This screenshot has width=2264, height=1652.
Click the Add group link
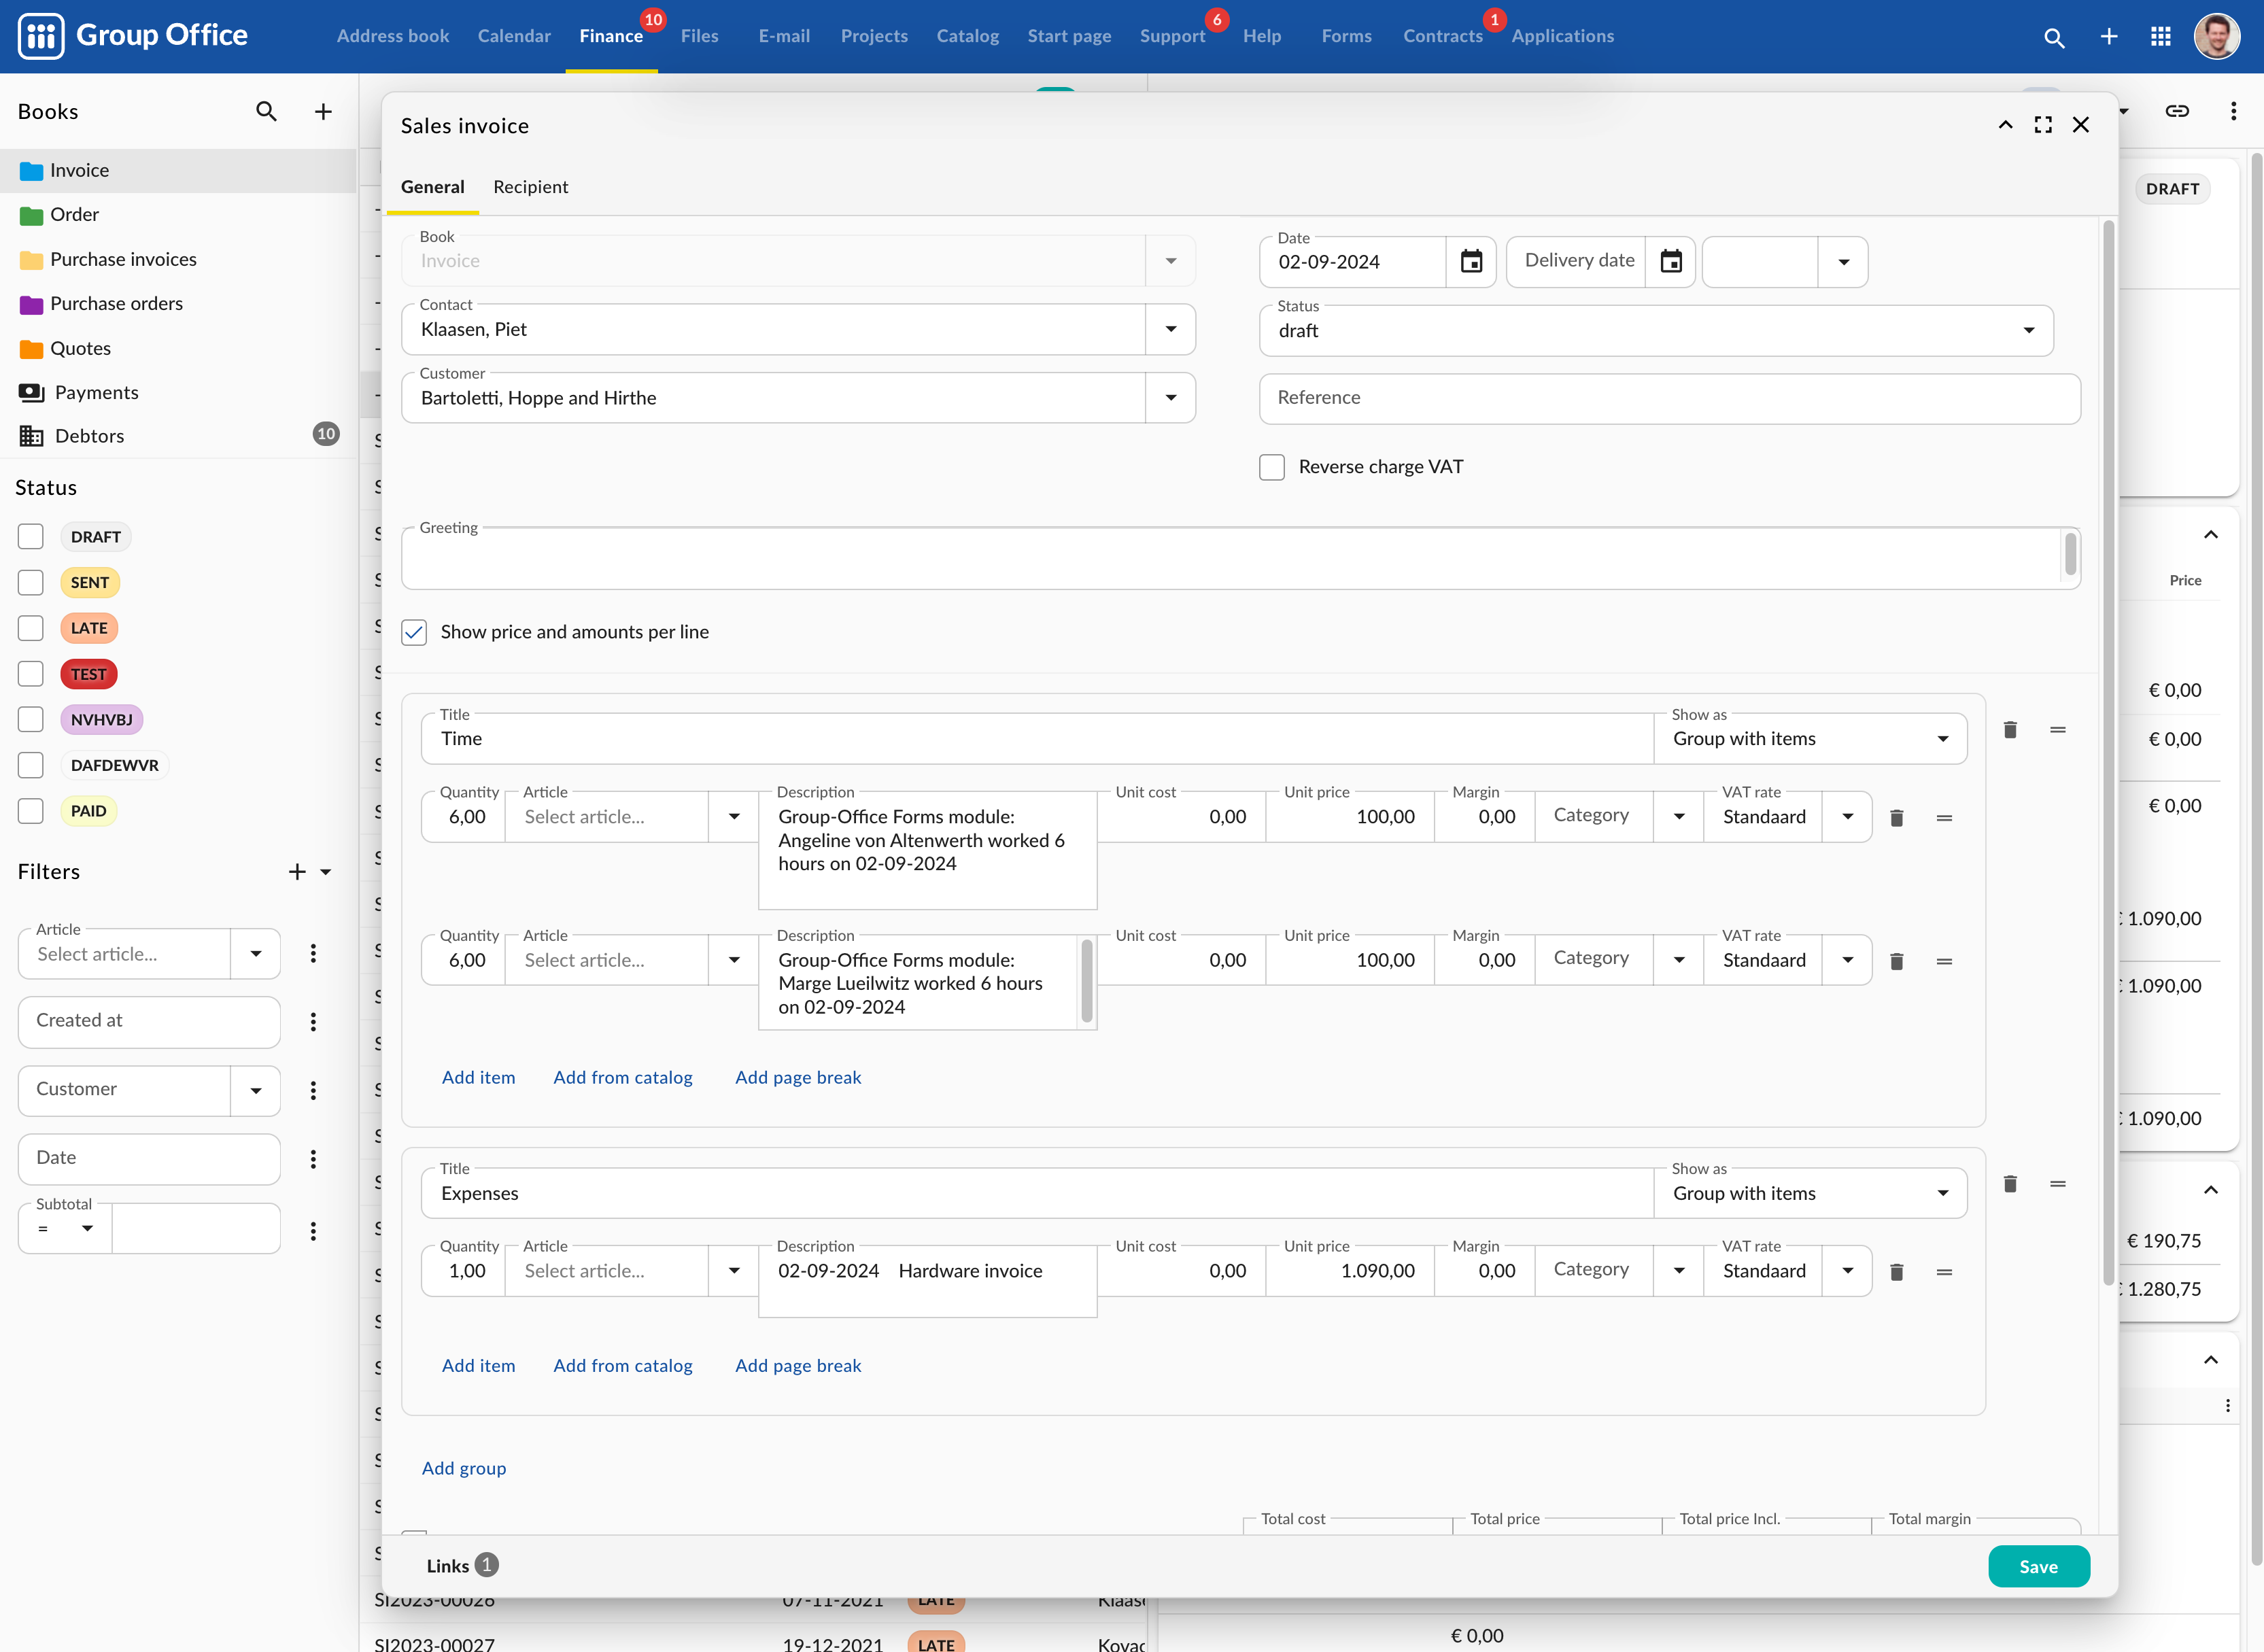[x=464, y=1468]
